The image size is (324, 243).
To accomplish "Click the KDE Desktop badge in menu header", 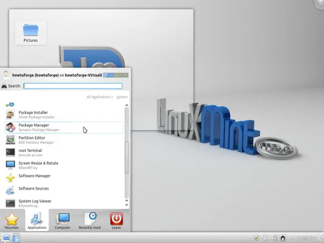I will (116, 75).
